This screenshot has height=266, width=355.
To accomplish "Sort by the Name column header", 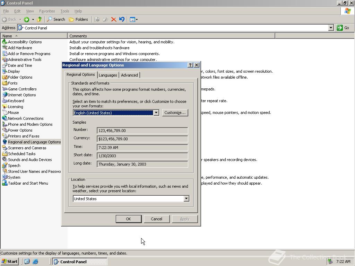I will (34, 36).
